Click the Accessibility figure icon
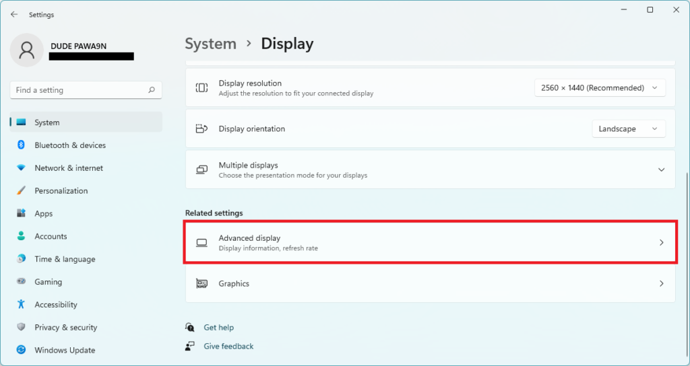 click(21, 305)
